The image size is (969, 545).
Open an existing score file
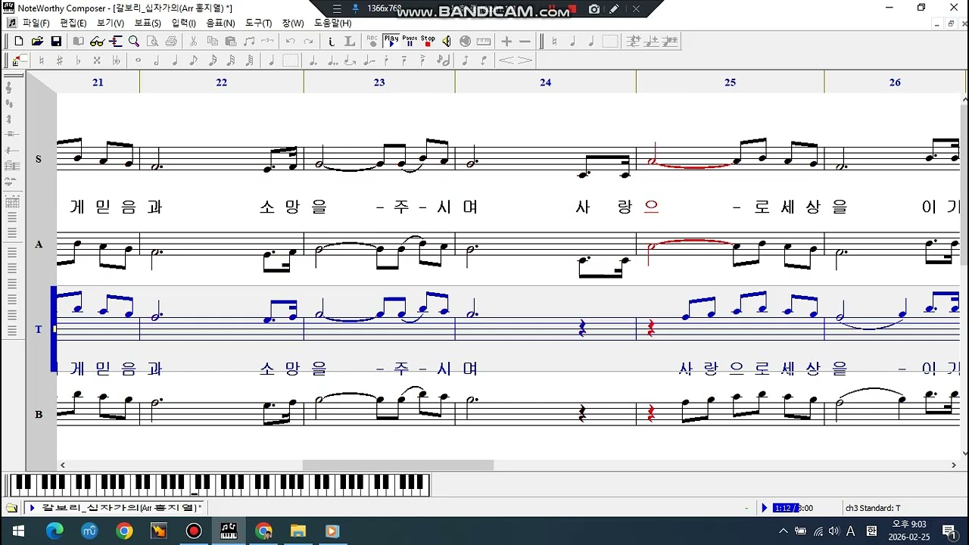pos(37,42)
